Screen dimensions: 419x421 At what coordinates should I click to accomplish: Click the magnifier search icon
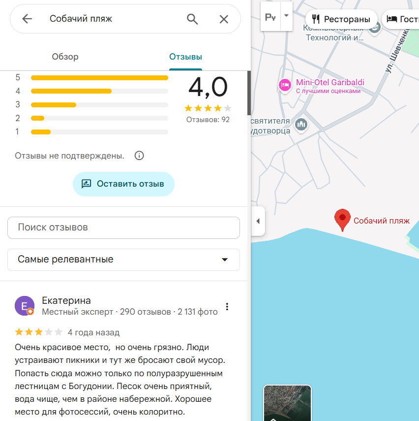(192, 19)
